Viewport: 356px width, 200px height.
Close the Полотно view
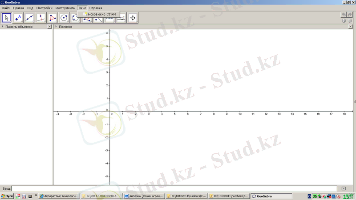[350, 27]
